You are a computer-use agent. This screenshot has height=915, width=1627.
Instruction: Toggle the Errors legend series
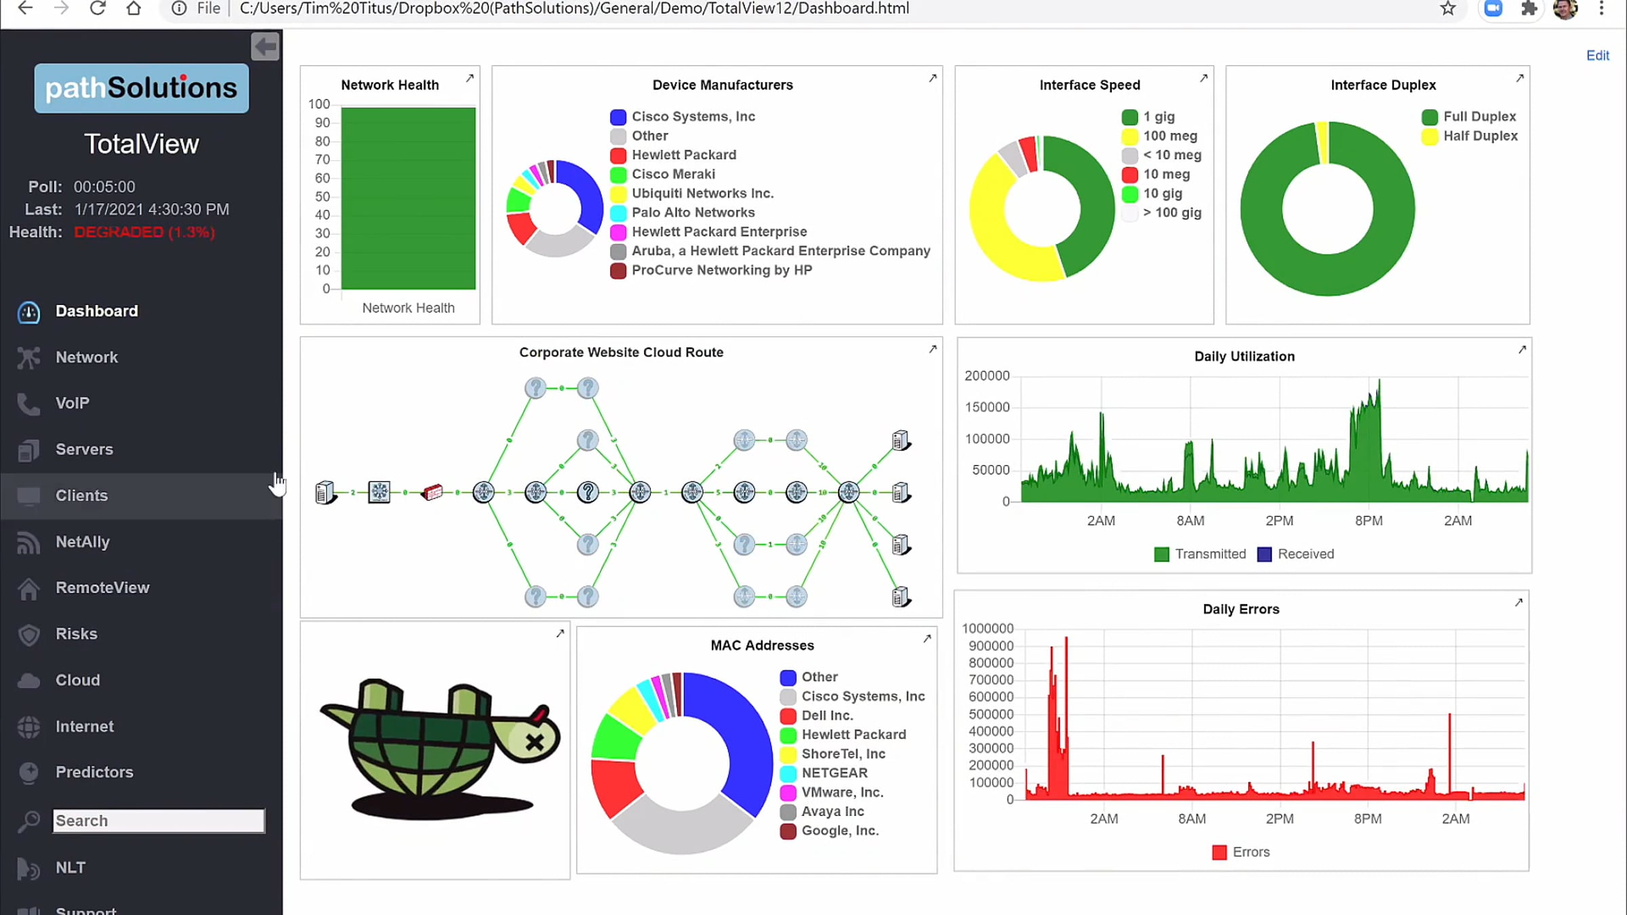point(1241,852)
